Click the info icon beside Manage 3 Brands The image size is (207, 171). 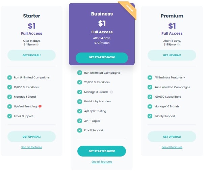tap(111, 92)
